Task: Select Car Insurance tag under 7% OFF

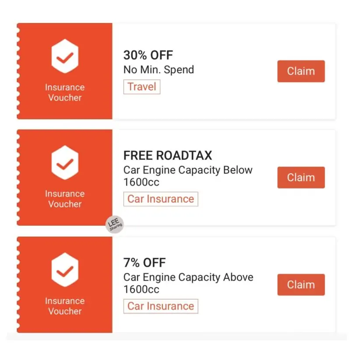Action: [x=161, y=306]
